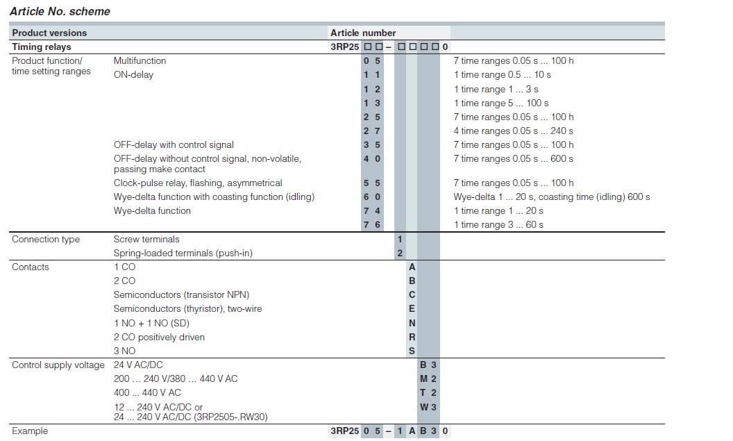
Task: Click the "ON-delay" product function
Action: pos(133,75)
